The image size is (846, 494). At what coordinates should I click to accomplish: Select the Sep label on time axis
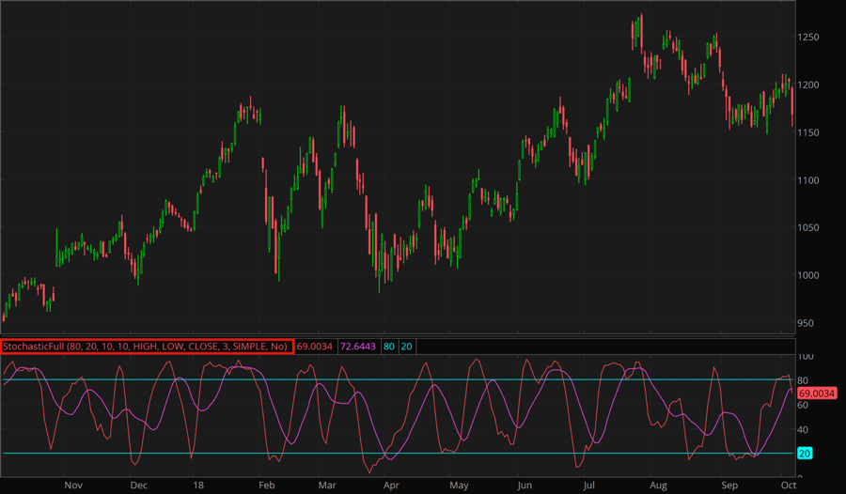pyautogui.click(x=726, y=486)
